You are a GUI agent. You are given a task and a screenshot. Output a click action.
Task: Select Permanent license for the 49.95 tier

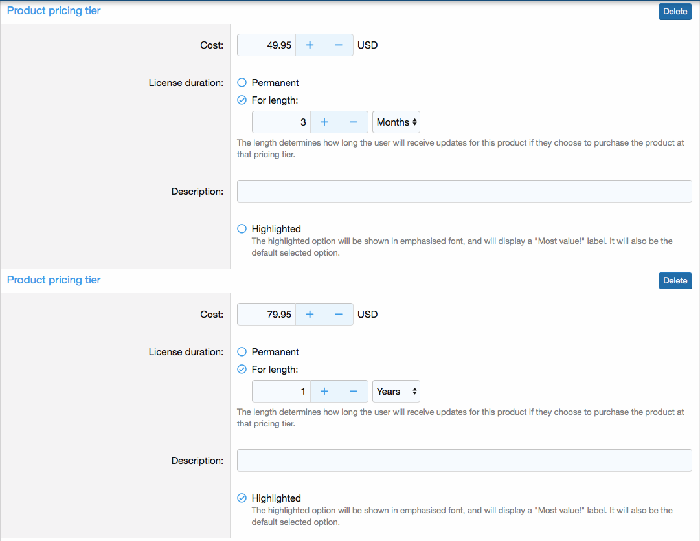coord(242,83)
